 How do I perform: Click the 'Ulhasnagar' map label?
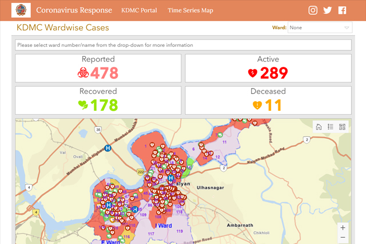click(x=210, y=187)
